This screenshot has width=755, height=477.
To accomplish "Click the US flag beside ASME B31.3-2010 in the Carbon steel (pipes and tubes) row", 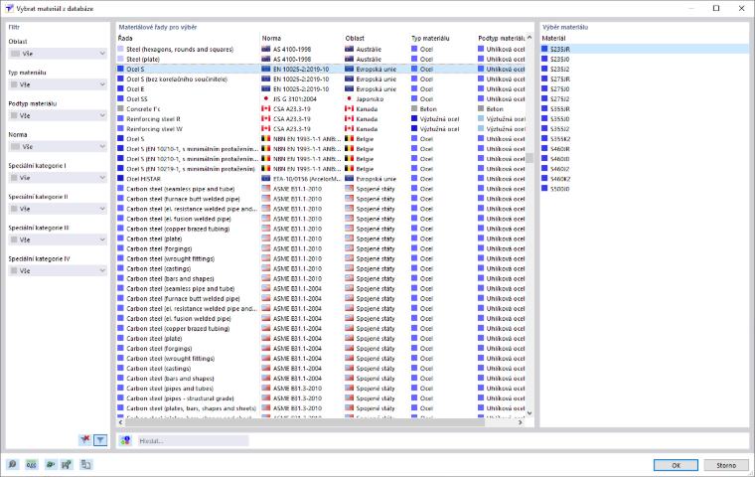I will point(266,388).
